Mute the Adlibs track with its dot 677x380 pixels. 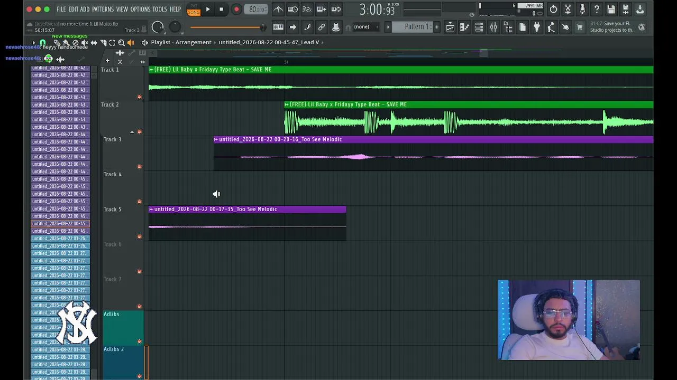coord(139,341)
